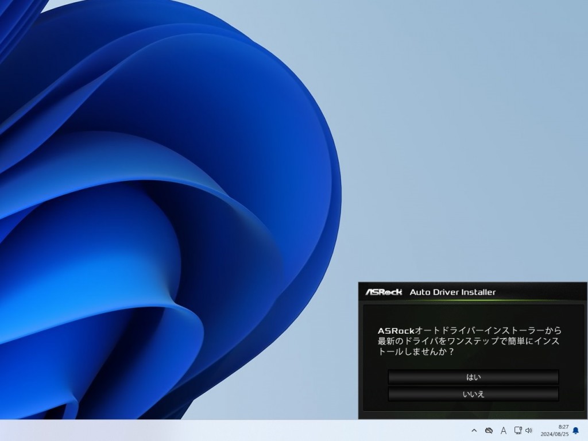Open the clock showing 8:27
Viewport: 588px width, 441px height.
pos(563,427)
